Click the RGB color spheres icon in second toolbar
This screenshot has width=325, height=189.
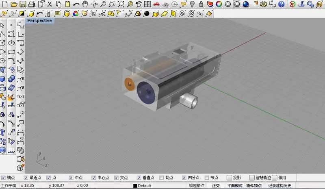[x=76, y=14]
